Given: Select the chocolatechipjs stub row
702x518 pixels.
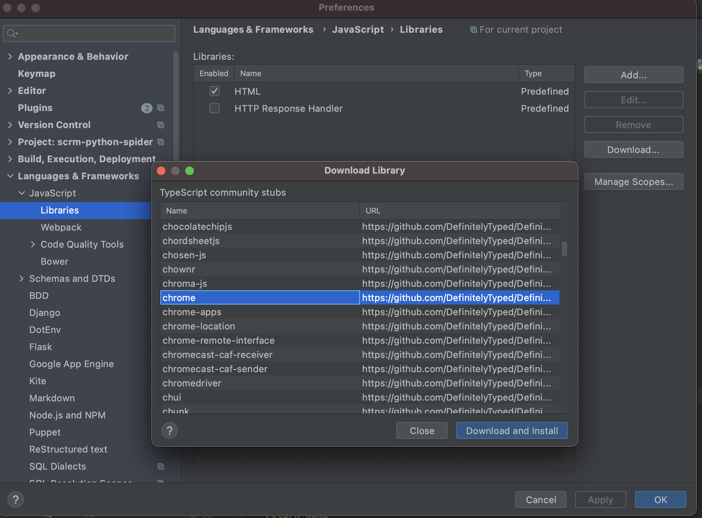Looking at the screenshot, I should click(360, 227).
